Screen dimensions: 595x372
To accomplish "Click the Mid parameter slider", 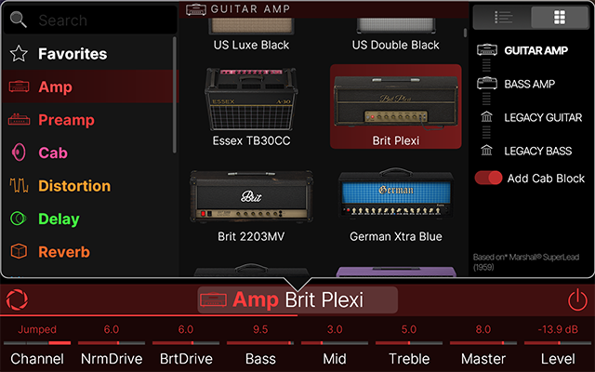I will coord(335,343).
